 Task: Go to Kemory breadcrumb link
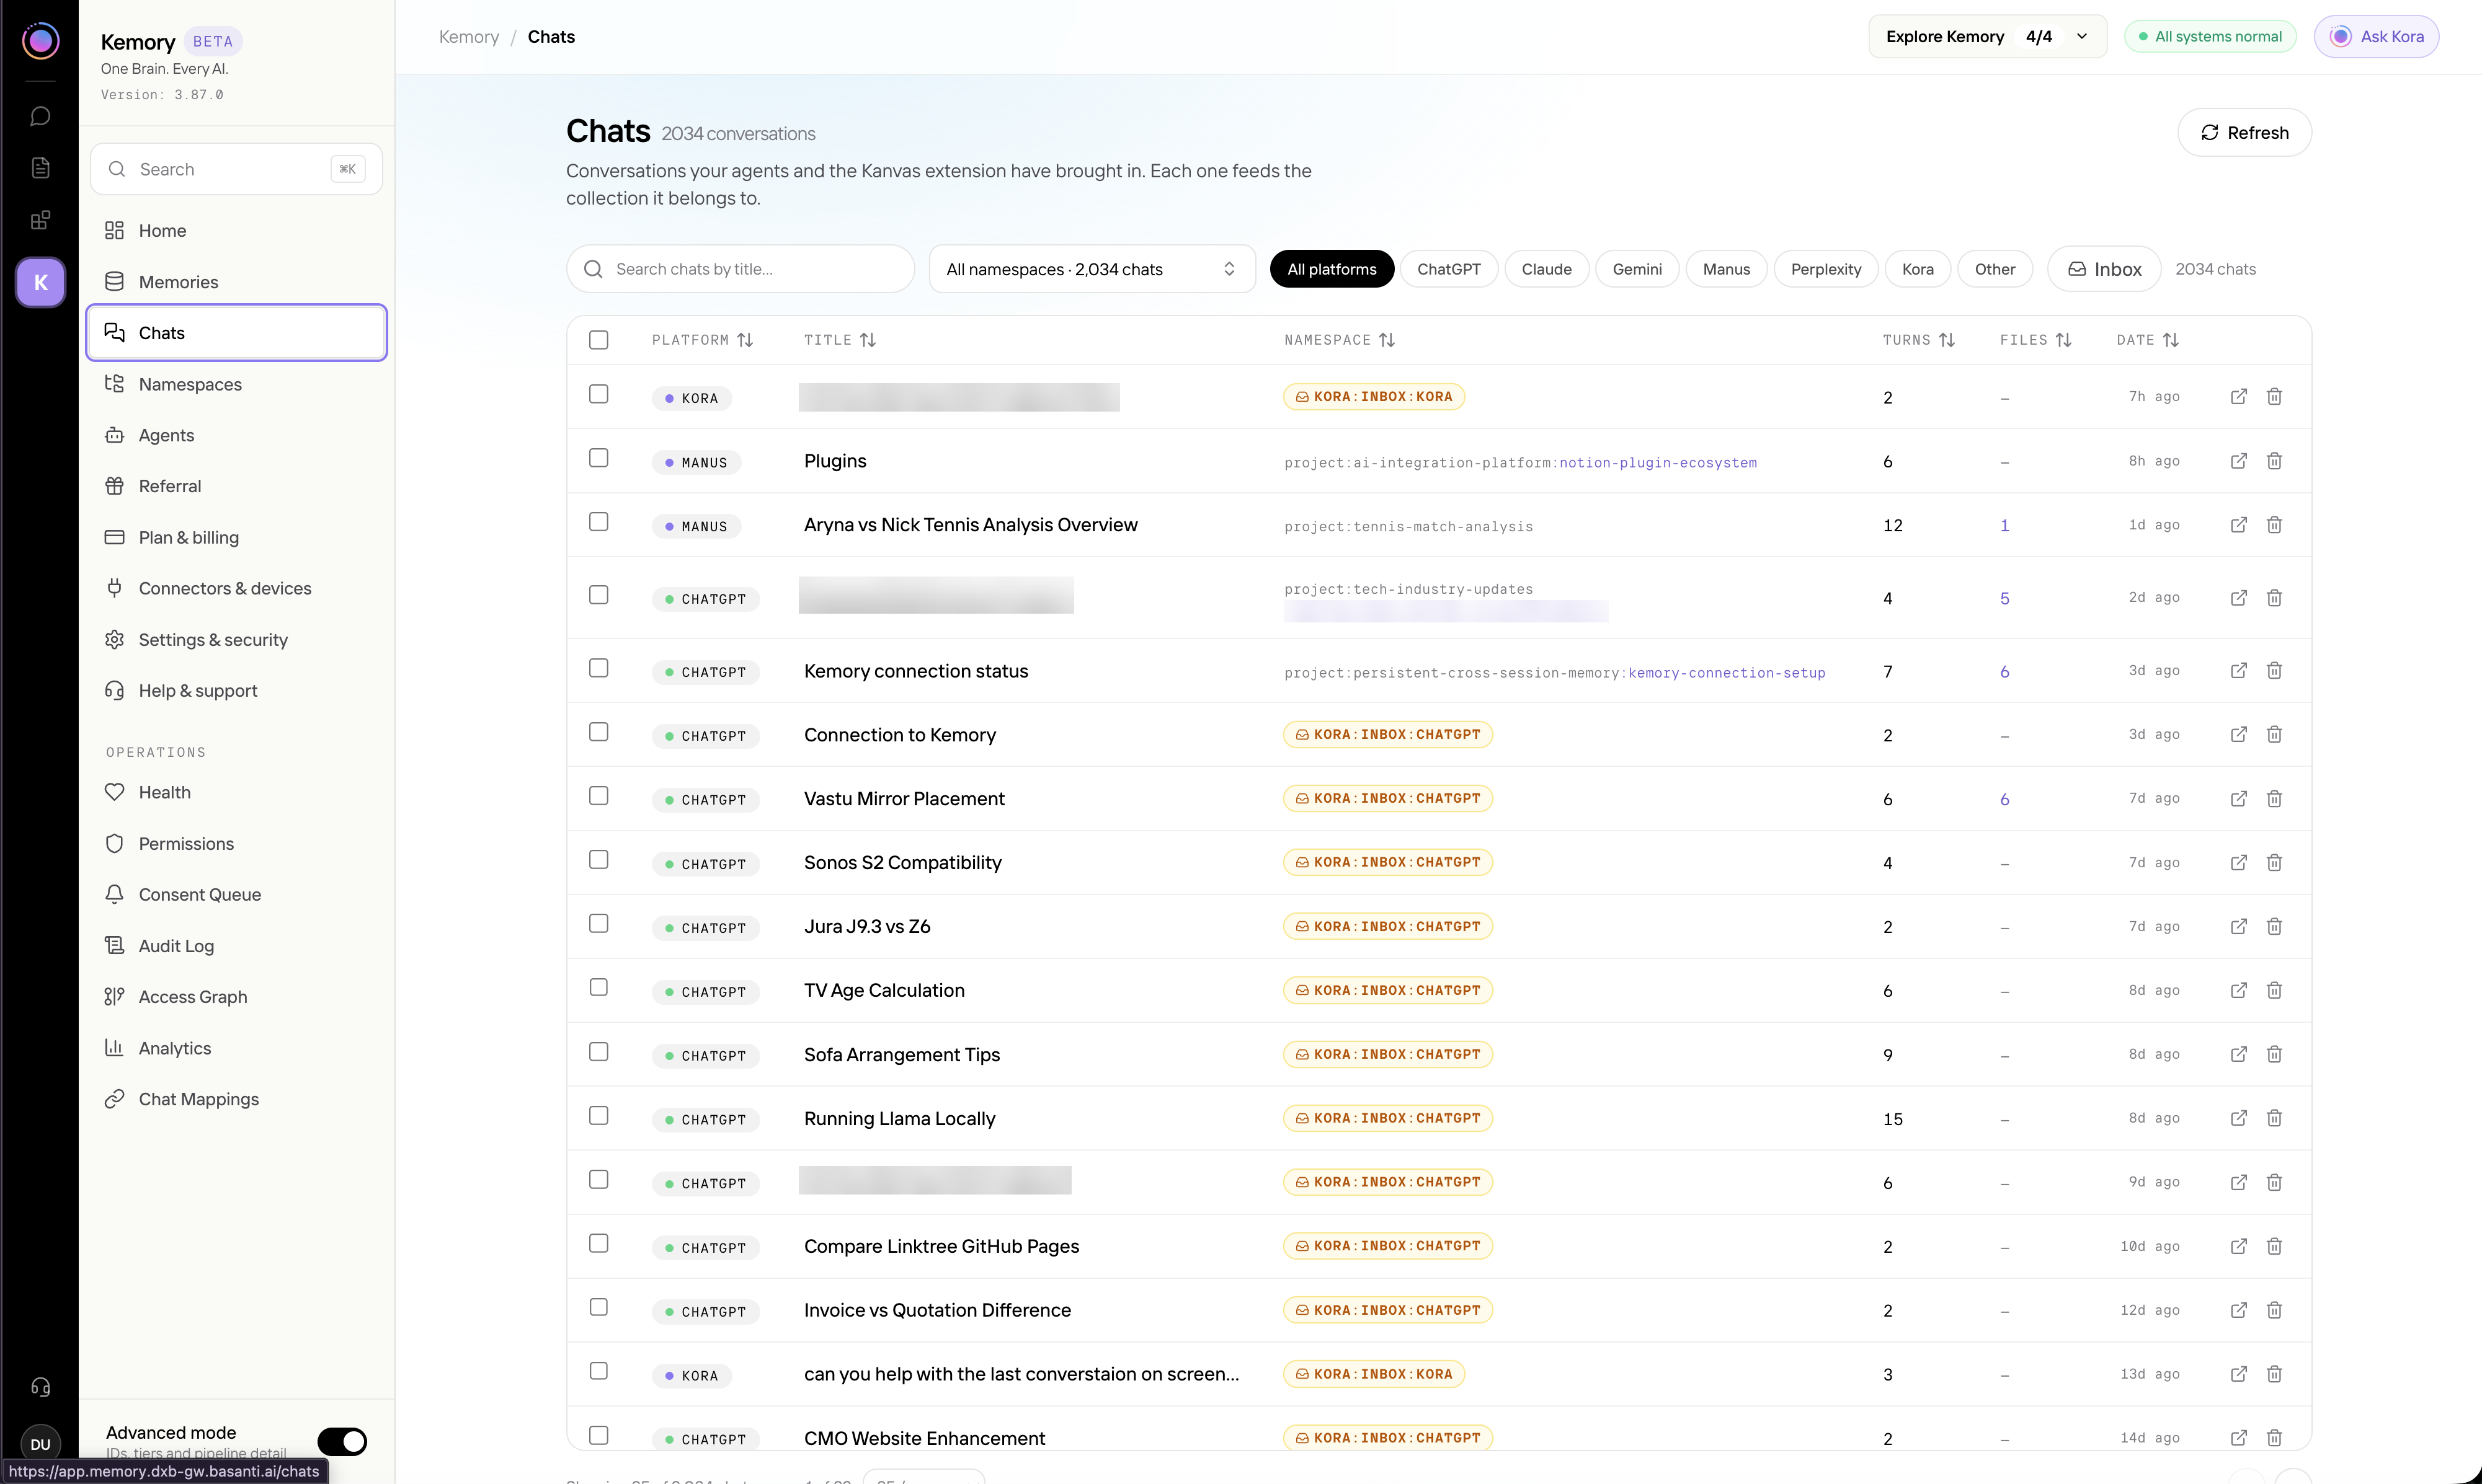click(x=468, y=37)
